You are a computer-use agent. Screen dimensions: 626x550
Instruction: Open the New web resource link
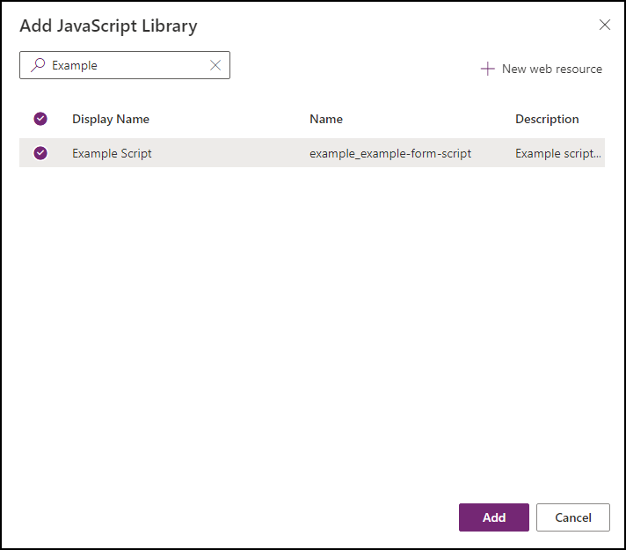point(551,69)
